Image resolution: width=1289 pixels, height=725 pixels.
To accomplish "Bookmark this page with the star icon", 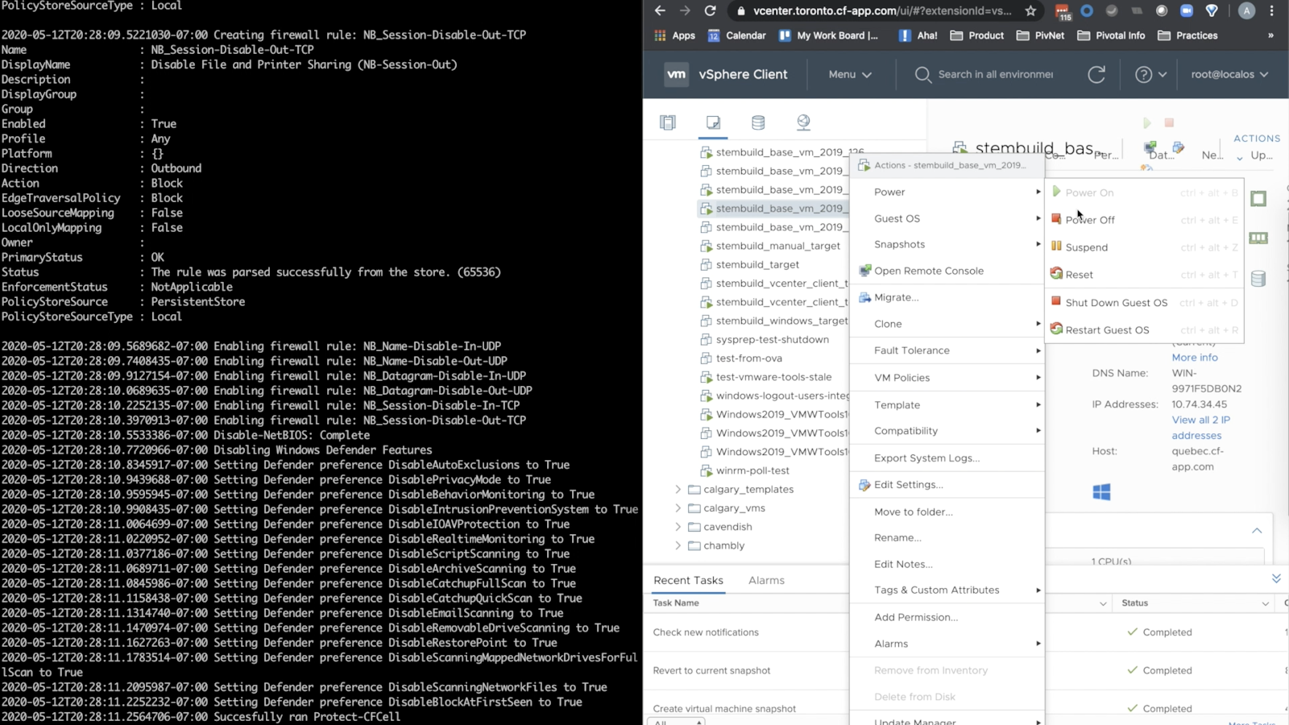I will pyautogui.click(x=1030, y=10).
